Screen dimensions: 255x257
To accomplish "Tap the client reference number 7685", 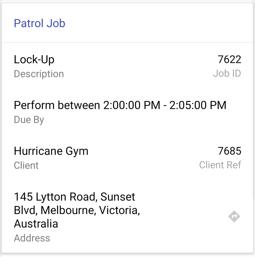I will (229, 151).
